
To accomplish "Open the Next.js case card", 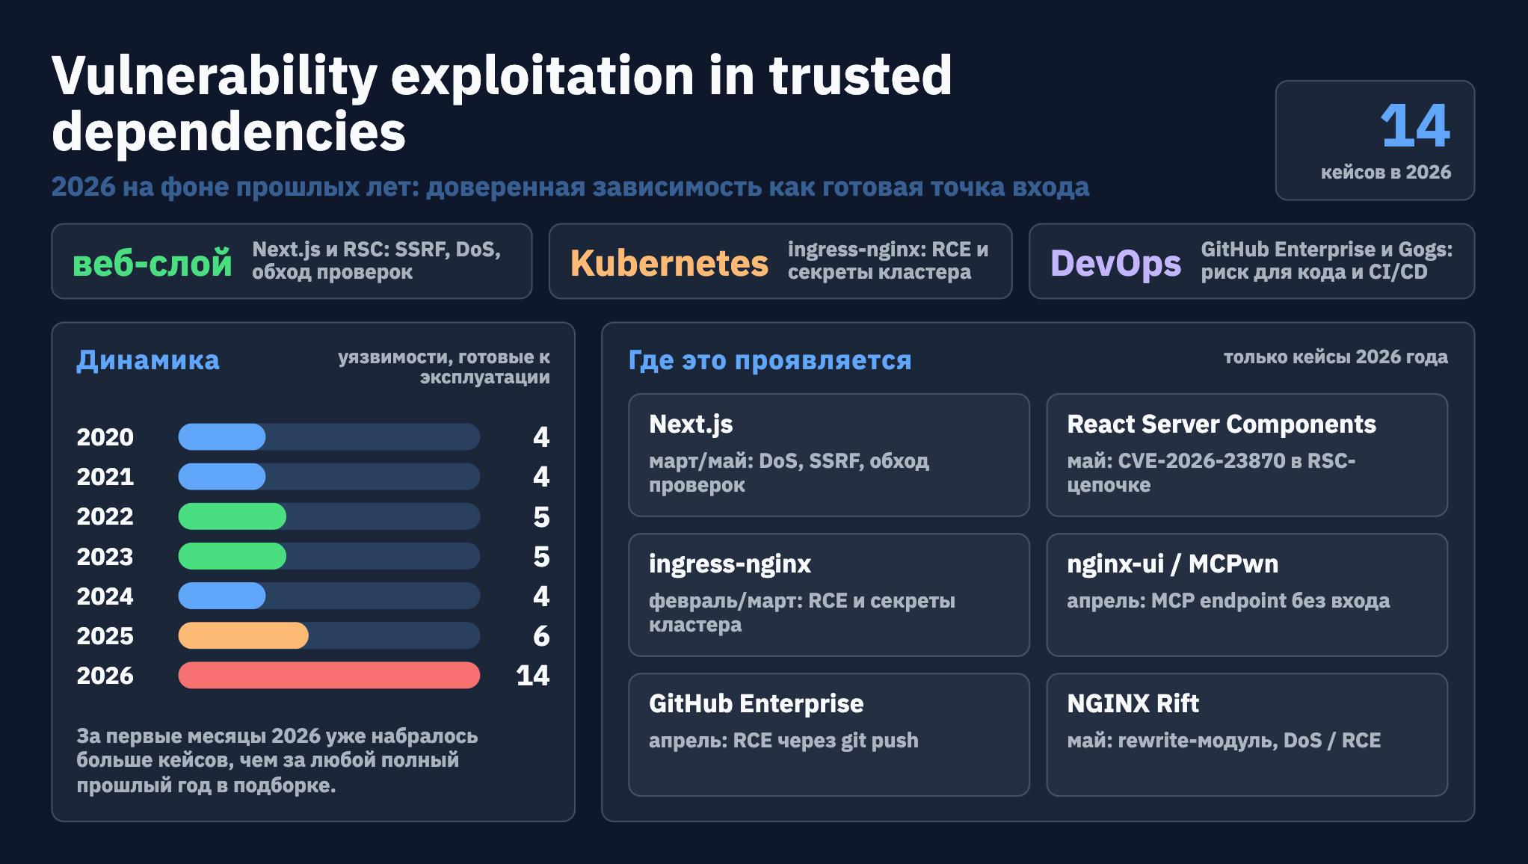I will coord(829,455).
